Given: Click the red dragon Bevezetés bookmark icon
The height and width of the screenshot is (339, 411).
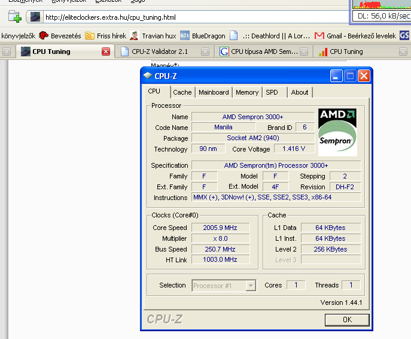Looking at the screenshot, I should point(44,35).
